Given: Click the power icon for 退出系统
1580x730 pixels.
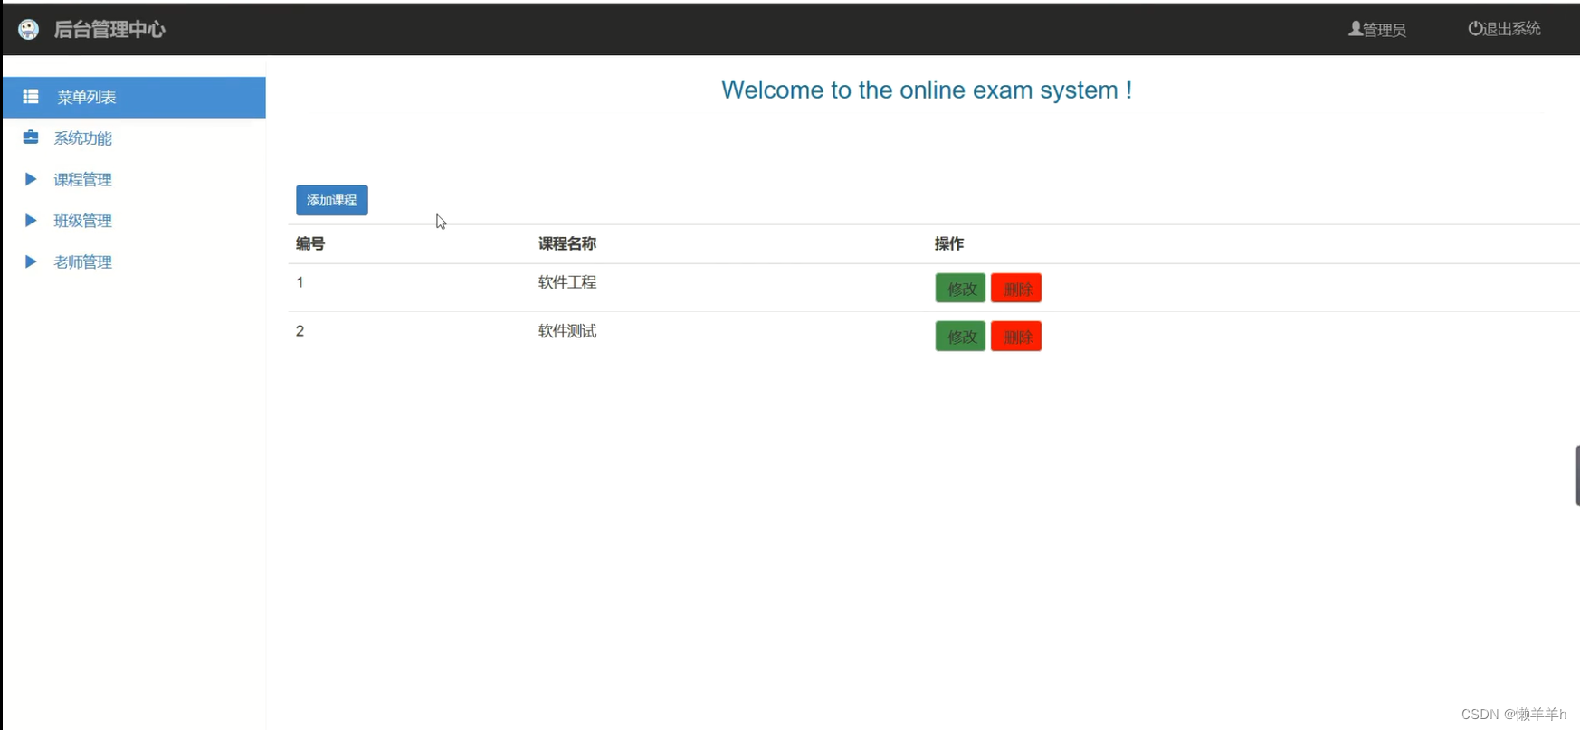Looking at the screenshot, I should pos(1475,29).
